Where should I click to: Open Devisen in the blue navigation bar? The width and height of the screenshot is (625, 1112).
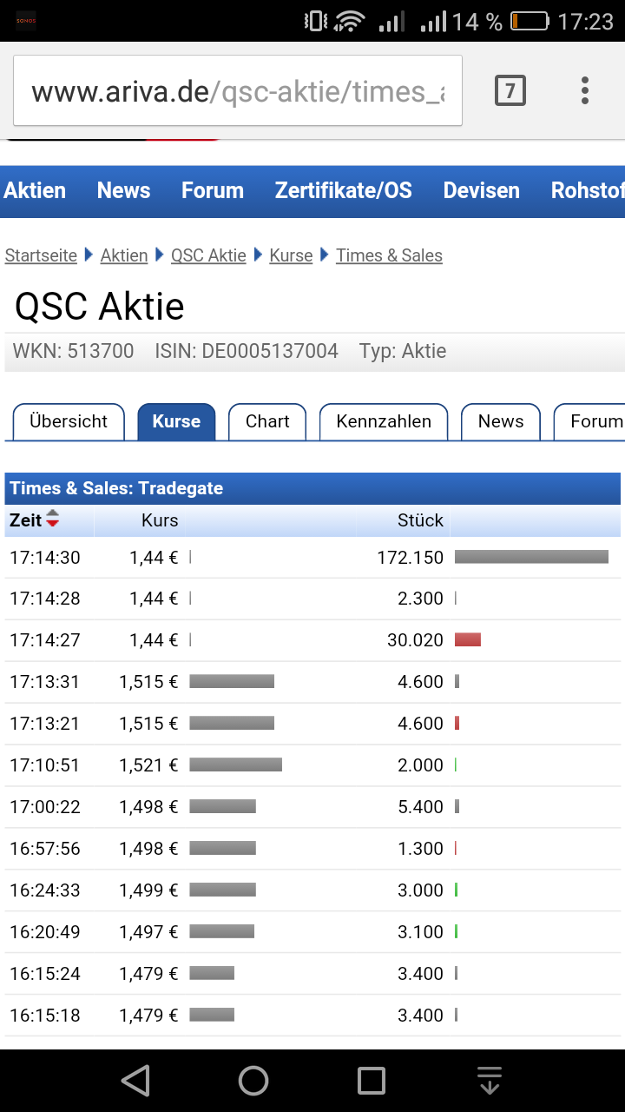[481, 190]
